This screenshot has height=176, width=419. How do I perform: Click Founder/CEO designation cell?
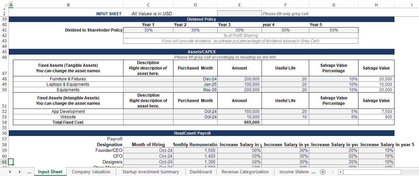click(x=68, y=151)
